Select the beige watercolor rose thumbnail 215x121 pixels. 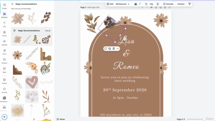(x=17, y=111)
